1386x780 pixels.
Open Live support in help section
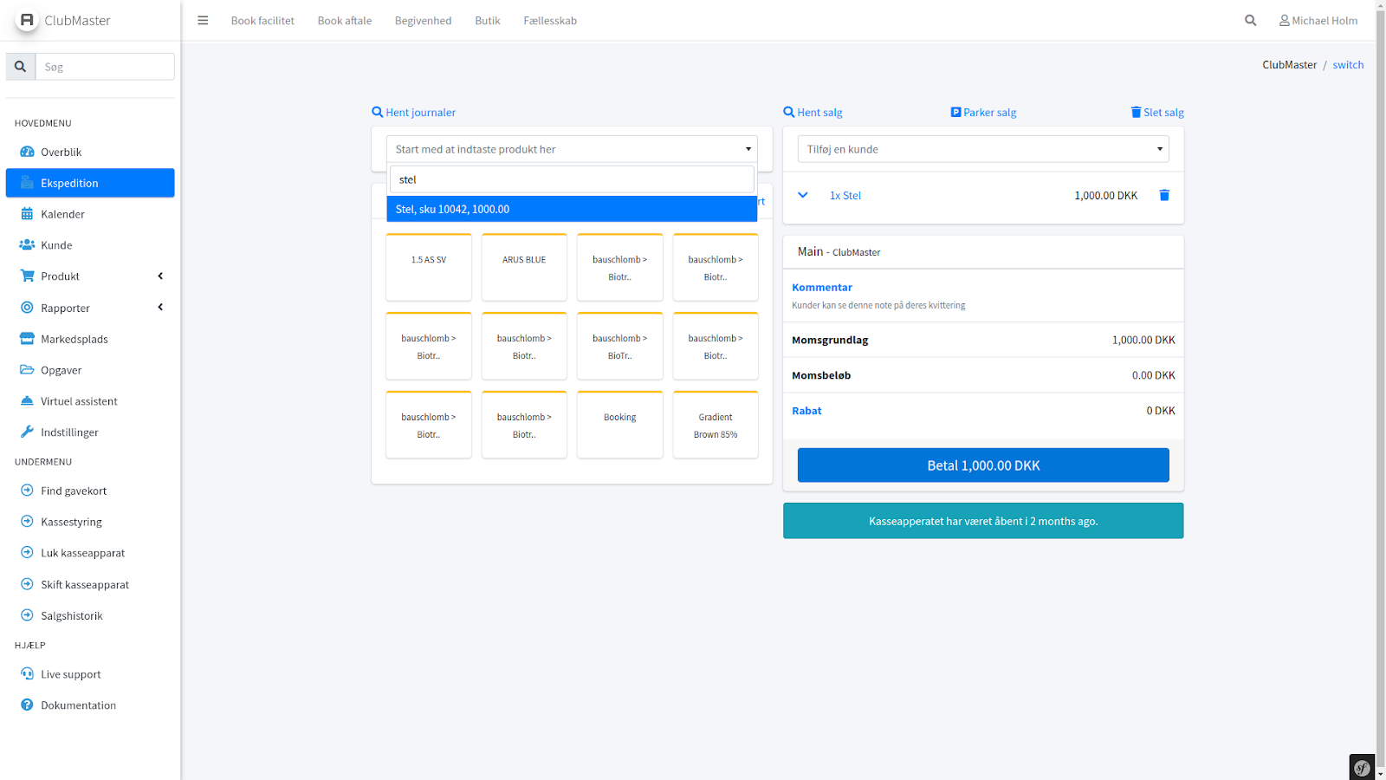[x=70, y=674]
